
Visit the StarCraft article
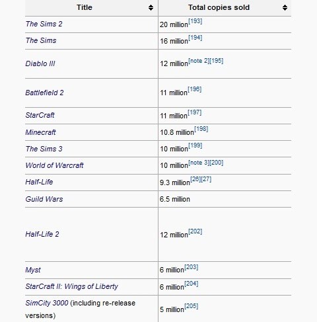pos(40,115)
